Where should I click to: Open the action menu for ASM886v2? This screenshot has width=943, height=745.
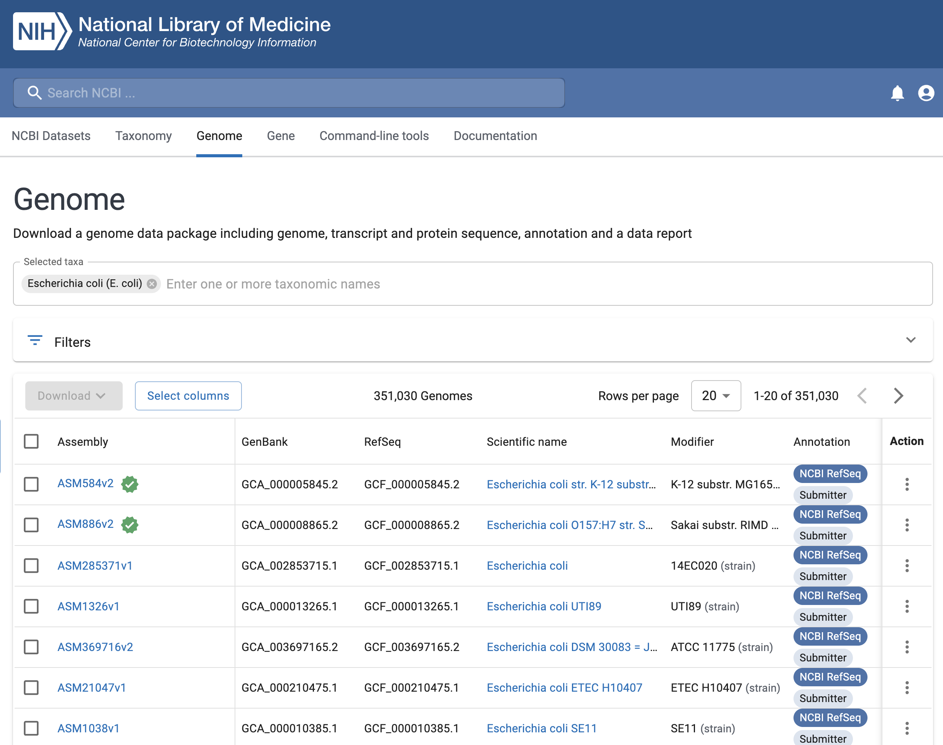[907, 525]
